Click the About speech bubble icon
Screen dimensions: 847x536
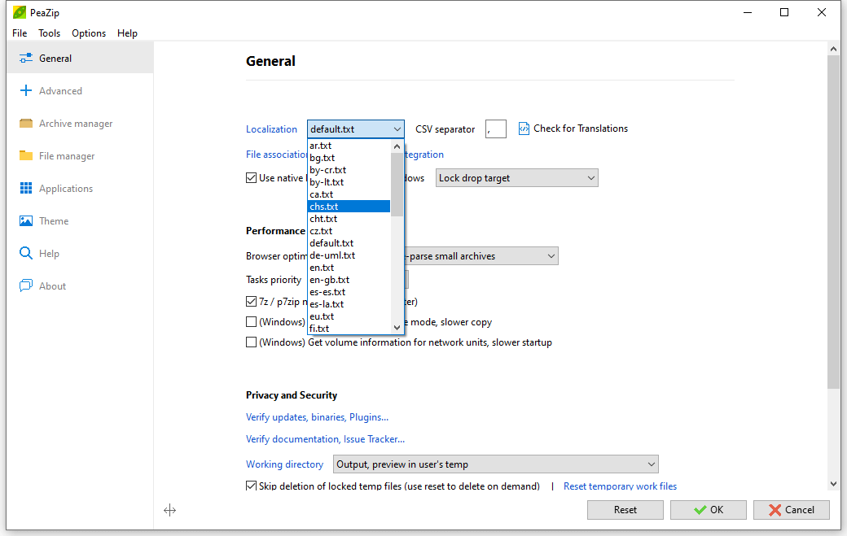(26, 286)
